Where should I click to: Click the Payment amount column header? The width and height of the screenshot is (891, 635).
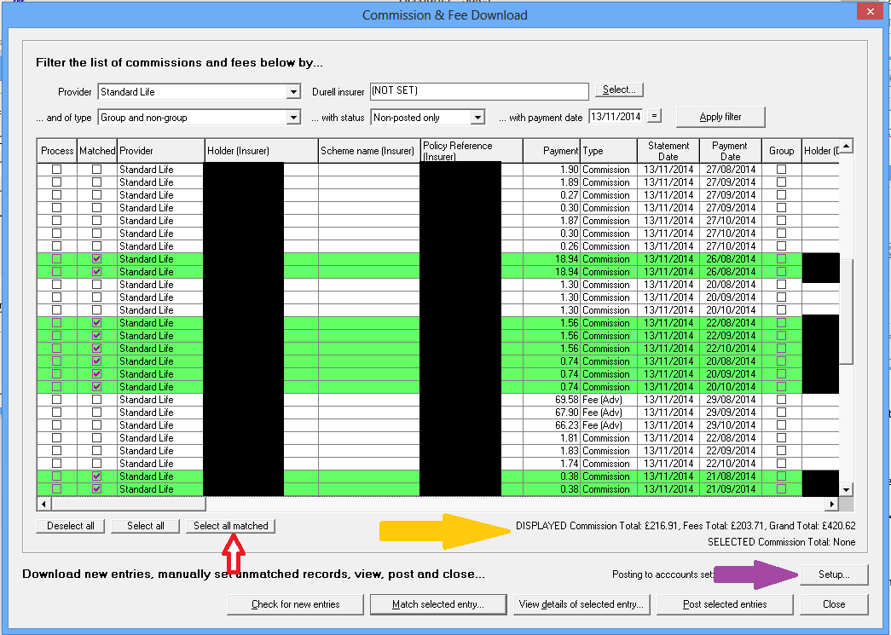(x=552, y=151)
